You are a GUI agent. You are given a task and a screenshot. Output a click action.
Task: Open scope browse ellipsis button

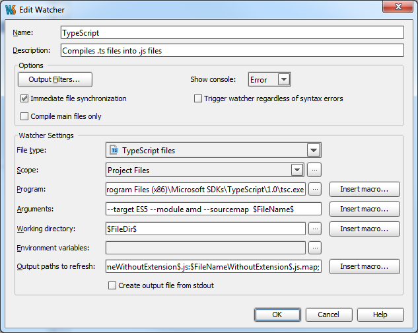314,170
